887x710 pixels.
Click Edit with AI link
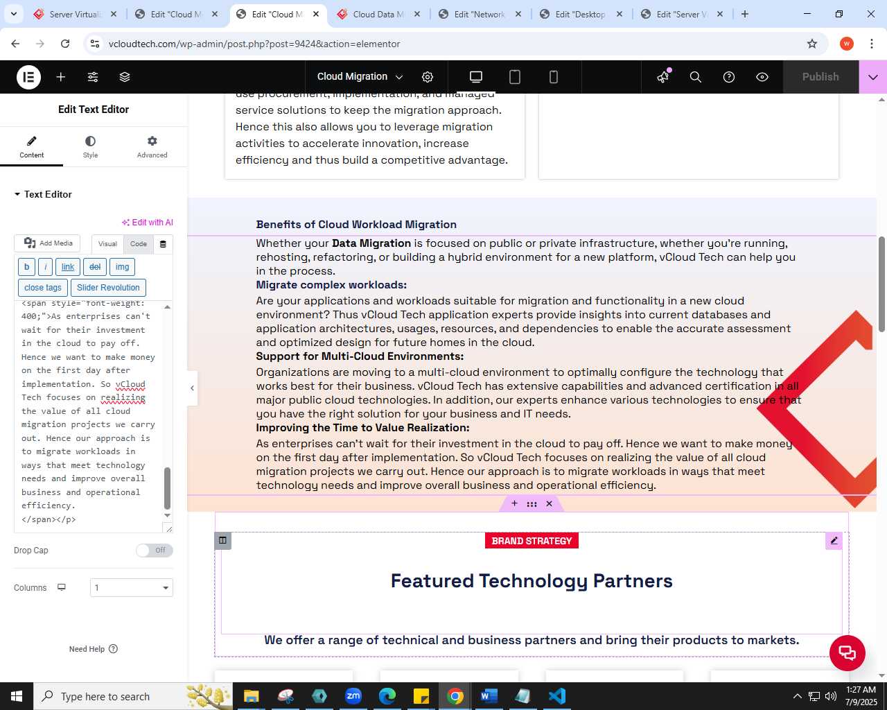[x=148, y=223]
